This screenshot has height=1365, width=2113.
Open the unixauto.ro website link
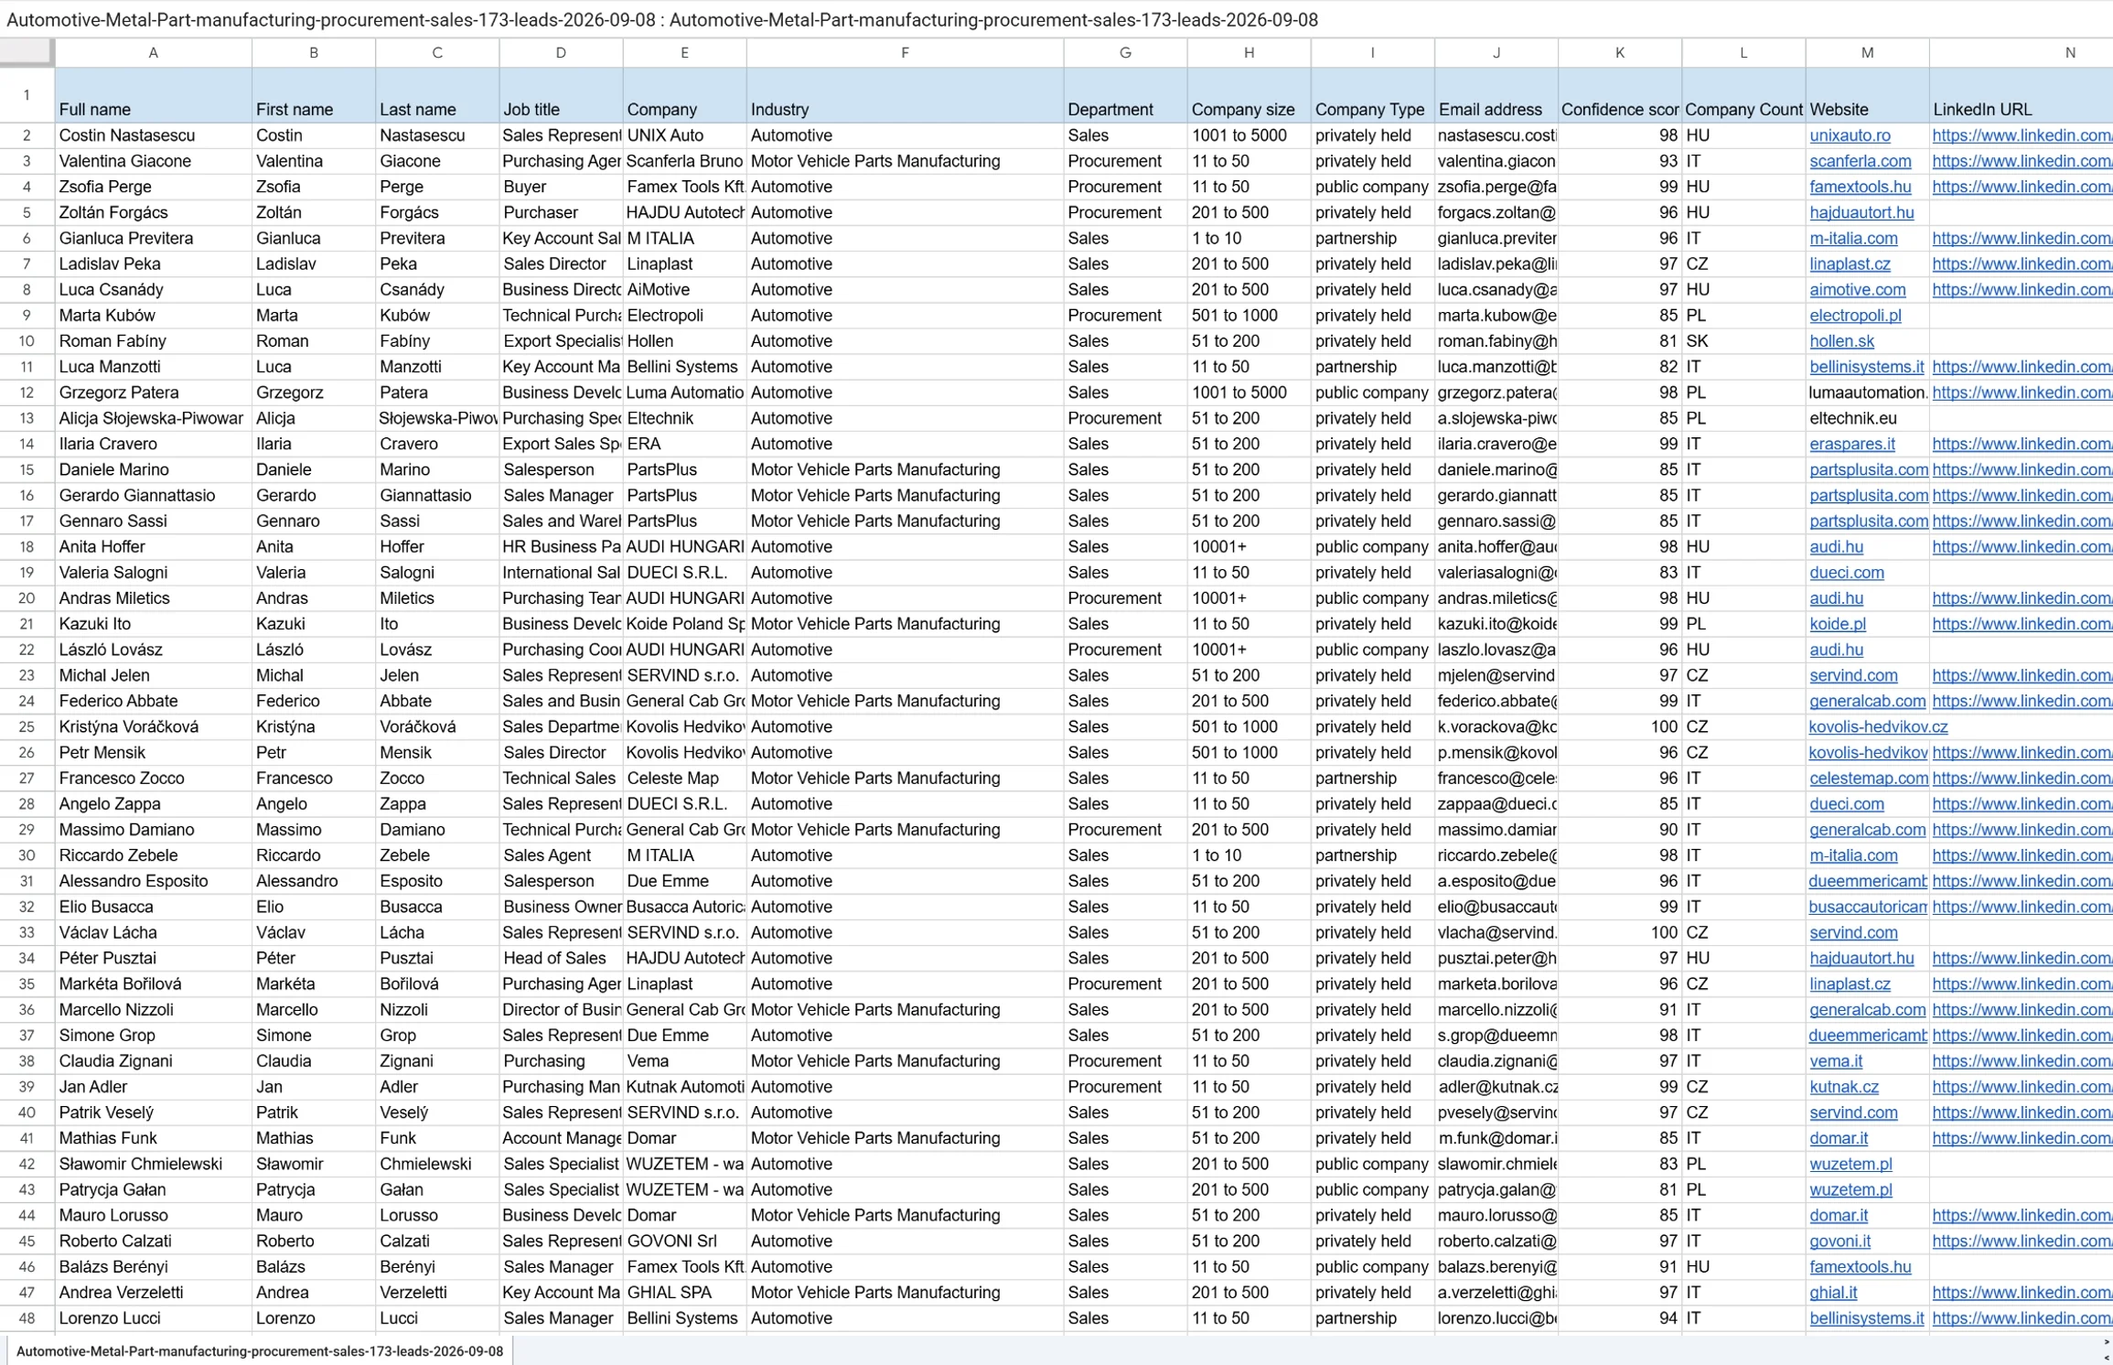1850,135
